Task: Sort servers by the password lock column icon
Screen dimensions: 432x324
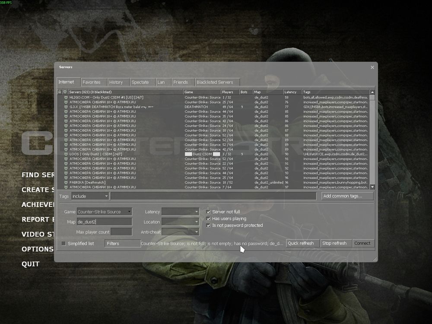Action: [x=60, y=92]
